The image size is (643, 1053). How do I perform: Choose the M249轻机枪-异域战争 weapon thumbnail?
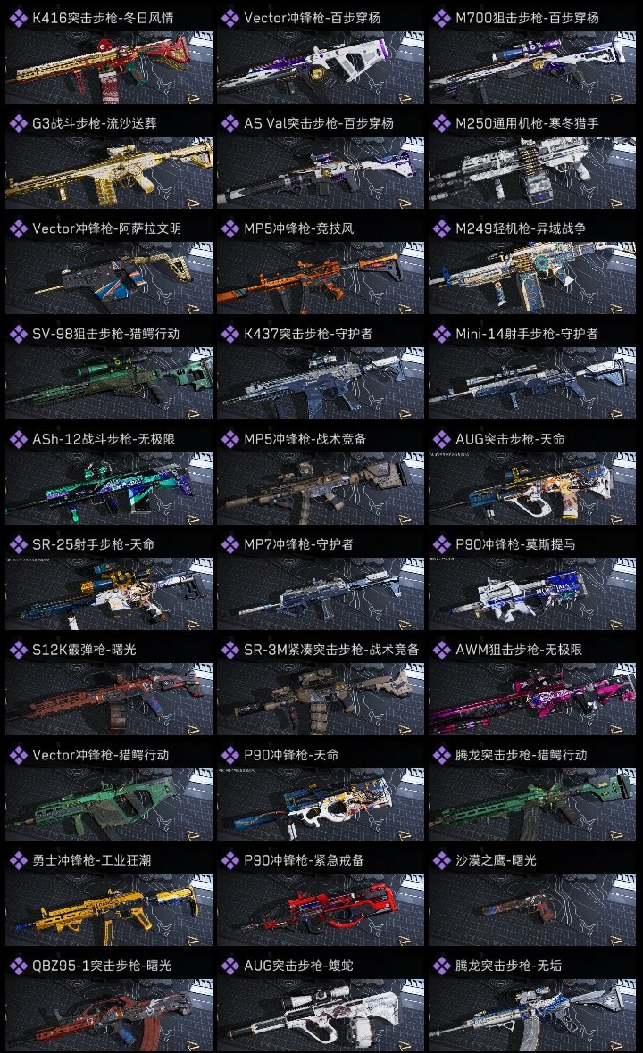[x=532, y=278]
